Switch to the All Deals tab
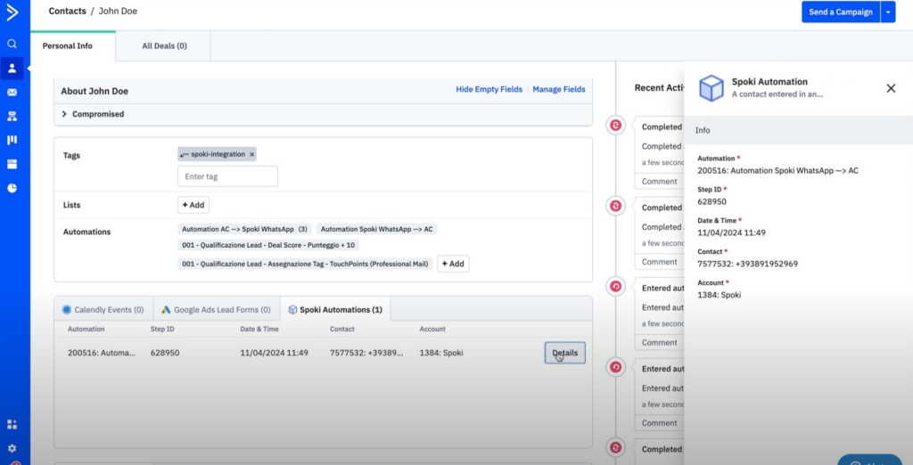913x465 pixels. coord(164,45)
